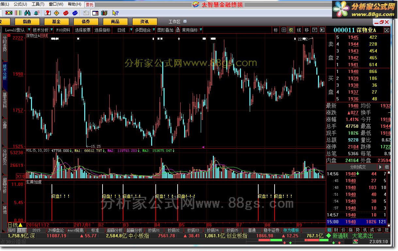
Task: Click the crosshair grid icon on the chart bar
Action: click(x=284, y=30)
